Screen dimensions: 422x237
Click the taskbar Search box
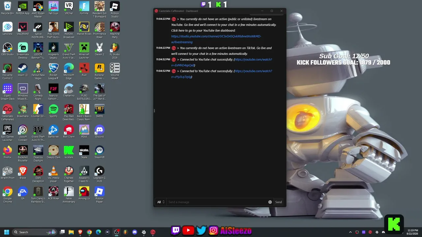pyautogui.click(x=35, y=232)
